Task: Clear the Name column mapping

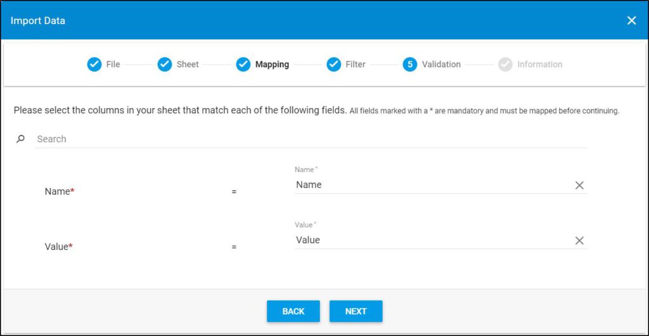Action: tap(579, 185)
